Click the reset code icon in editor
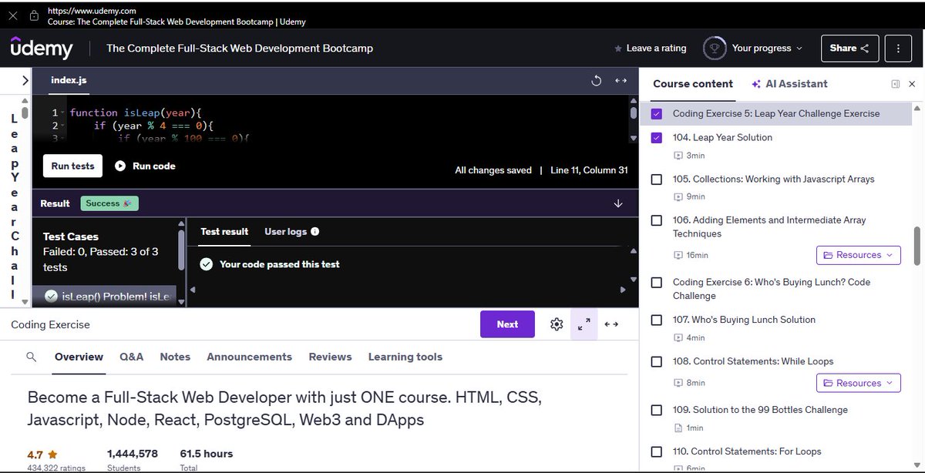This screenshot has height=473, width=925. pos(595,80)
